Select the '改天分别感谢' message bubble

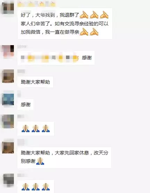click(x=64, y=158)
